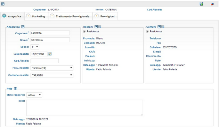Click the save disk icon in the toolbar
Screen dimensions: 219x127
tap(201, 4)
